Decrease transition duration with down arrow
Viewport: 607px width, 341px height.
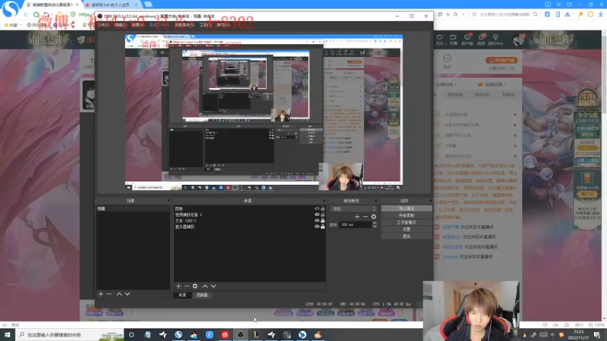tap(374, 226)
